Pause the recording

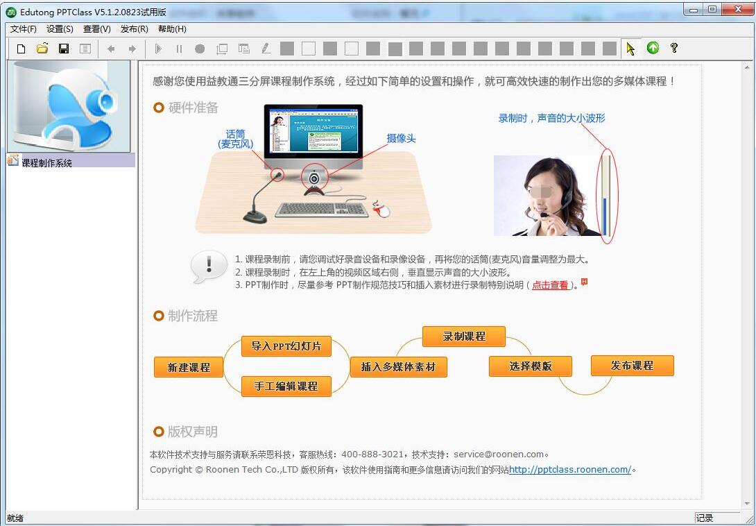coord(178,49)
